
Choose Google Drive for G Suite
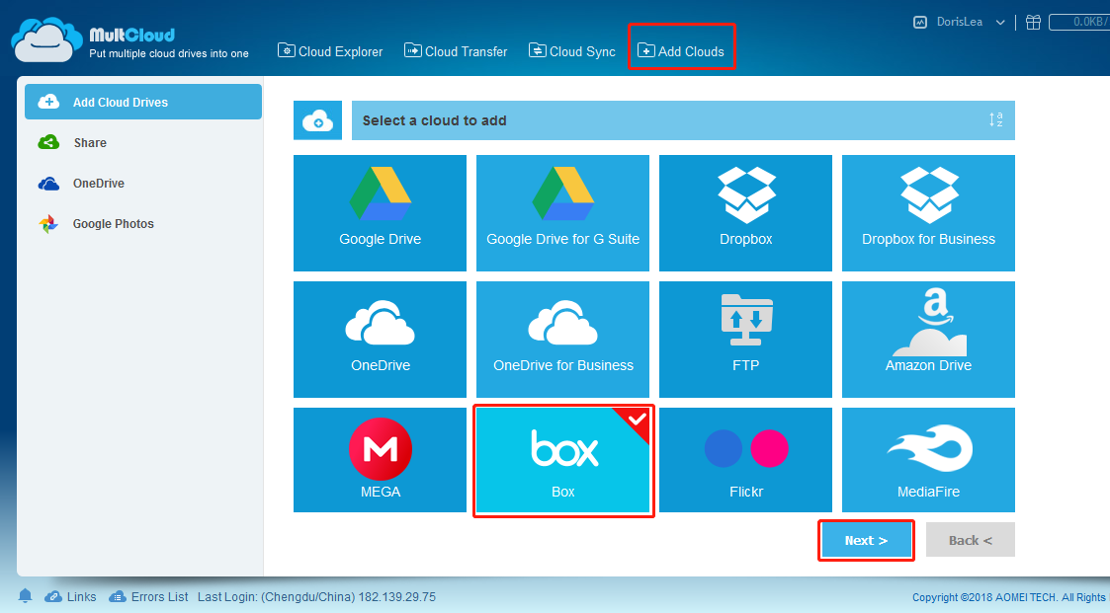click(x=562, y=213)
